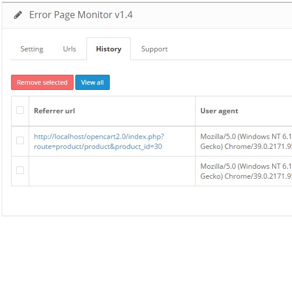Click the Error Page Monitor v1.4 title
The height and width of the screenshot is (292, 292).
(x=81, y=15)
